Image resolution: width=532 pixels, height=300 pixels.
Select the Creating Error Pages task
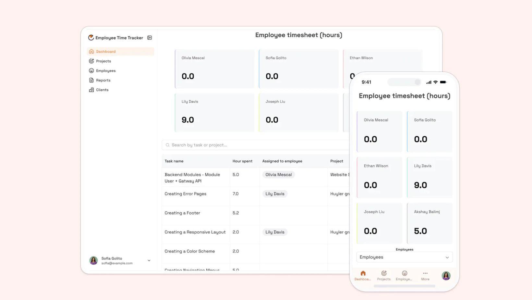click(186, 194)
